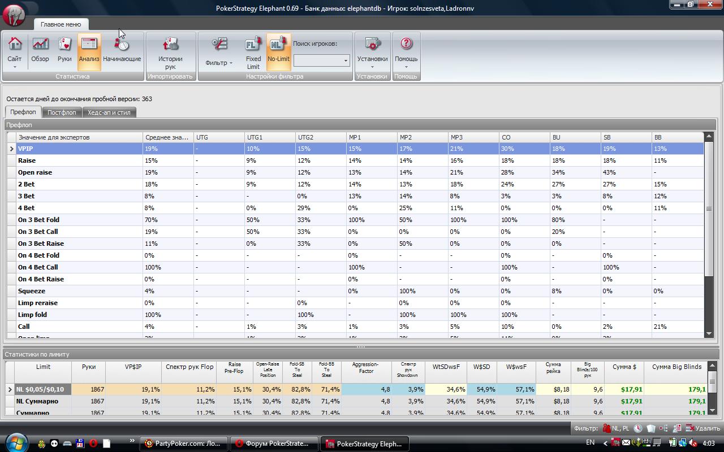Open the Главное меню ribbon tab
This screenshot has width=724, height=452.
click(x=61, y=24)
